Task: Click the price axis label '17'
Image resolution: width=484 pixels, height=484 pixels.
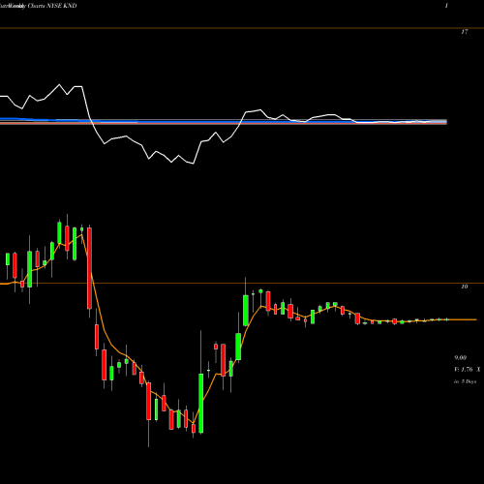Action: point(465,32)
